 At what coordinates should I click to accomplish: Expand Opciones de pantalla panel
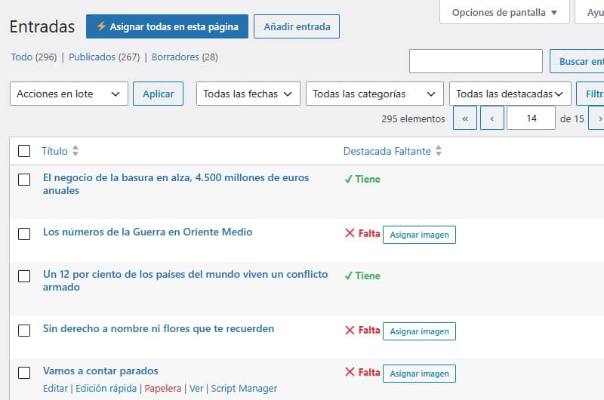pos(504,12)
